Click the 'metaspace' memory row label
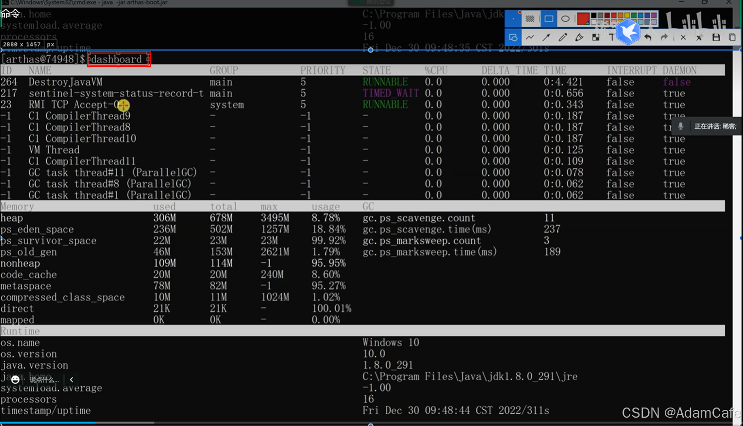The width and height of the screenshot is (743, 426). coord(26,286)
